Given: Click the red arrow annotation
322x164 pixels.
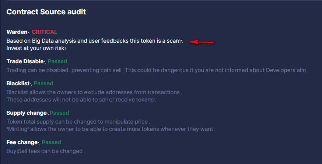Looking at the screenshot, I should click(201, 42).
